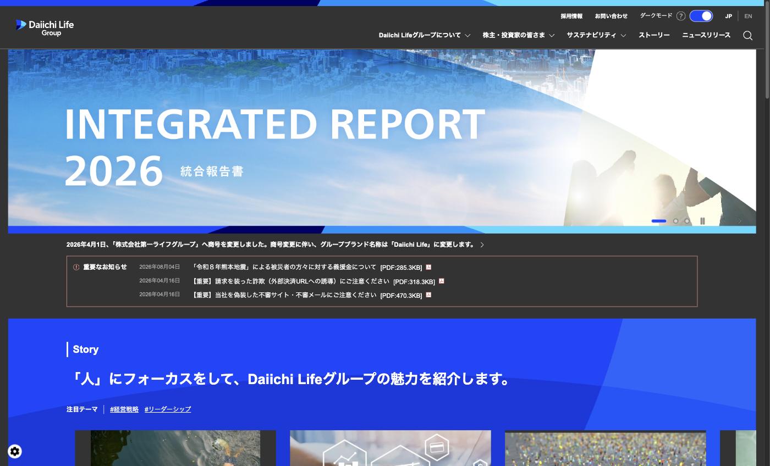Viewport: 770px width, 466px height.
Task: Go to previous carousel slide arrow
Action: click(x=723, y=221)
